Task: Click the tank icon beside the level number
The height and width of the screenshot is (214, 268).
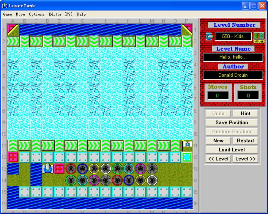Action: tap(209, 37)
